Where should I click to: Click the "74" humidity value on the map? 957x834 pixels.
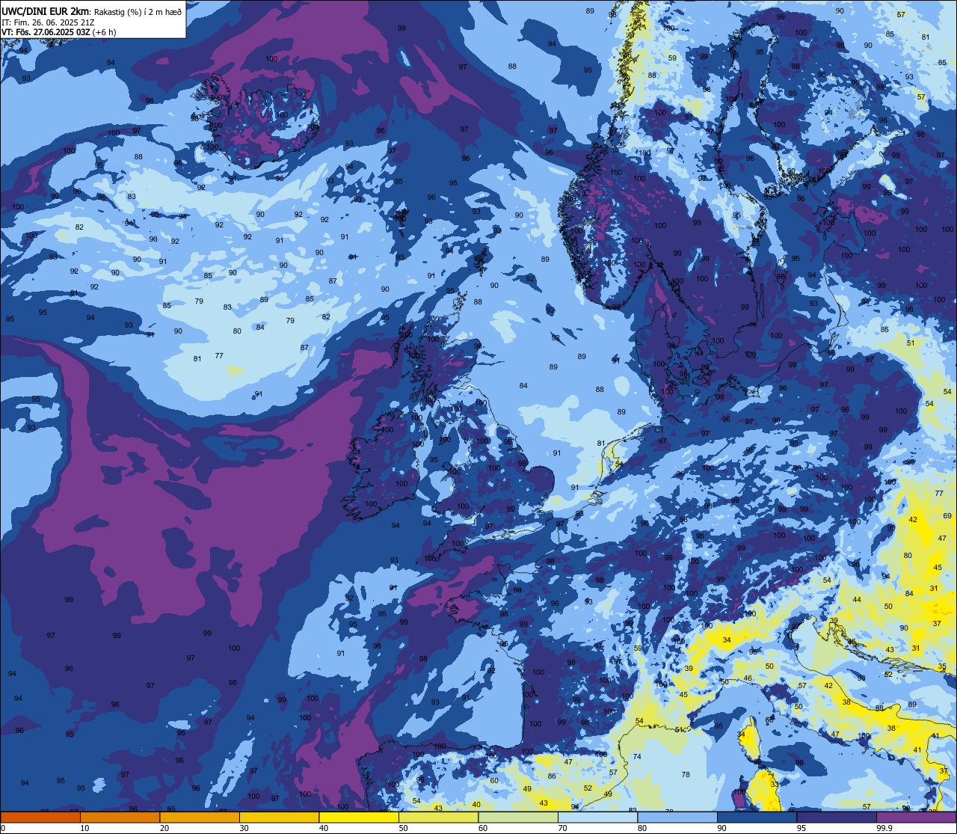click(637, 757)
